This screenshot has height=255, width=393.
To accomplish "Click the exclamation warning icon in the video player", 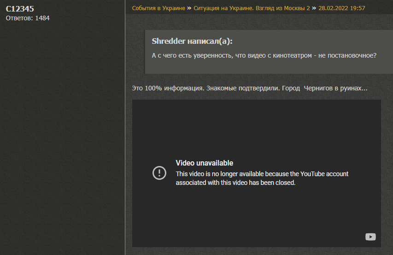I will (159, 173).
